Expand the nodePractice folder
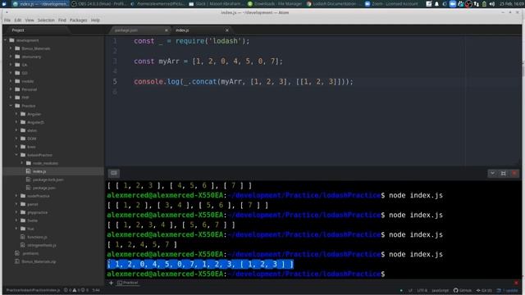This screenshot has width=525, height=295. [x=16, y=196]
